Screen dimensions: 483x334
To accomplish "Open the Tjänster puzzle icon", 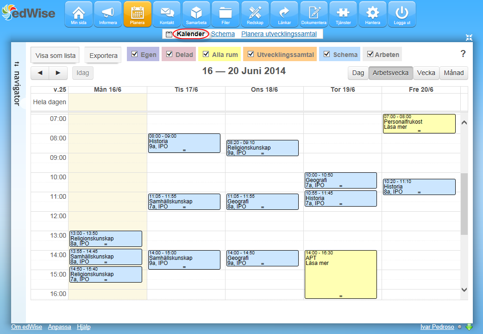I will (343, 14).
